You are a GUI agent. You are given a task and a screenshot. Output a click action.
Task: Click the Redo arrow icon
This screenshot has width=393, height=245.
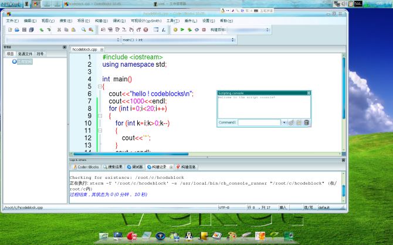49,30
